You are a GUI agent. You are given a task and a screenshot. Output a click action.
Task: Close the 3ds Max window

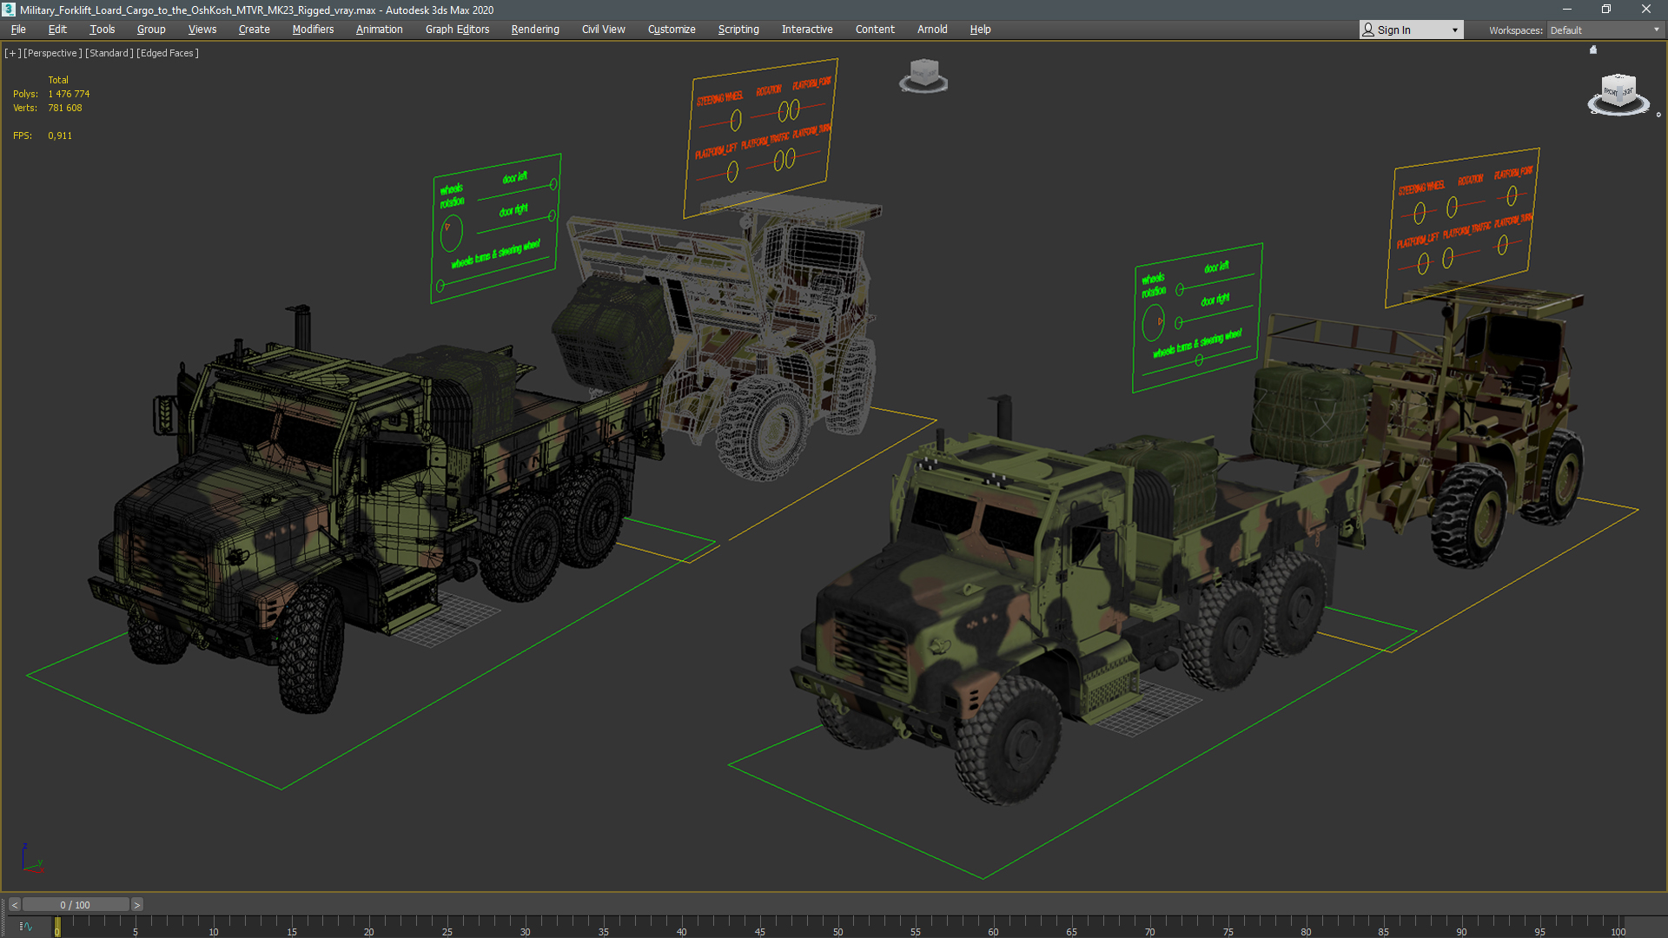(x=1646, y=10)
